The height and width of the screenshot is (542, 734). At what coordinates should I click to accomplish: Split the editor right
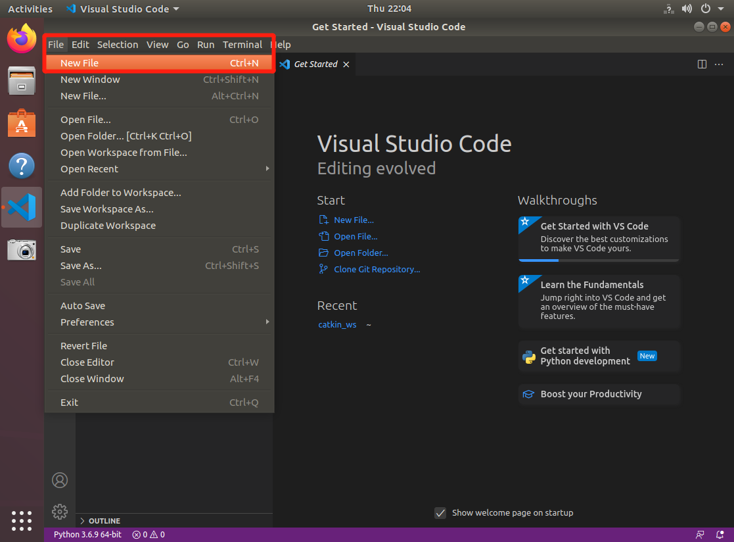[702, 64]
